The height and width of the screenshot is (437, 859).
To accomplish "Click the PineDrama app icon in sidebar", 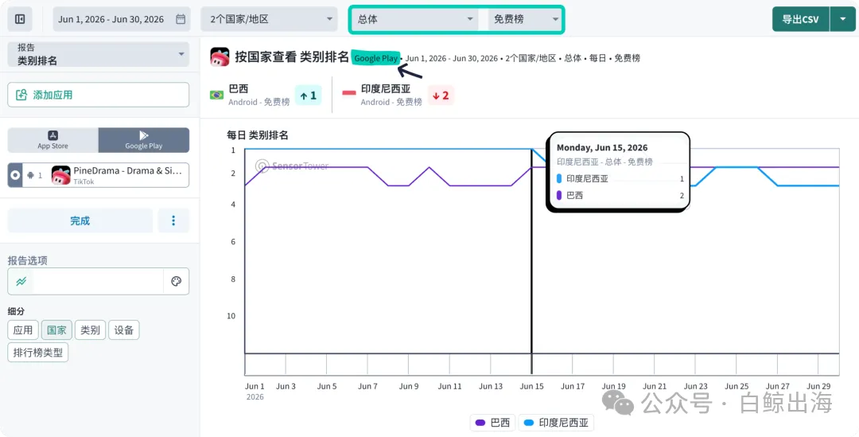I will click(60, 175).
